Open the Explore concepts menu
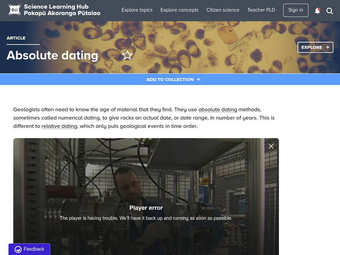Viewport: 340px width, 255px height. click(x=179, y=10)
